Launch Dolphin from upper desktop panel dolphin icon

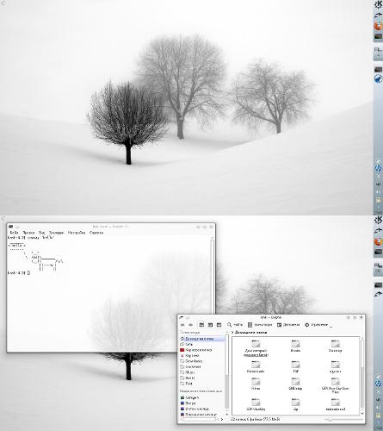point(378,15)
